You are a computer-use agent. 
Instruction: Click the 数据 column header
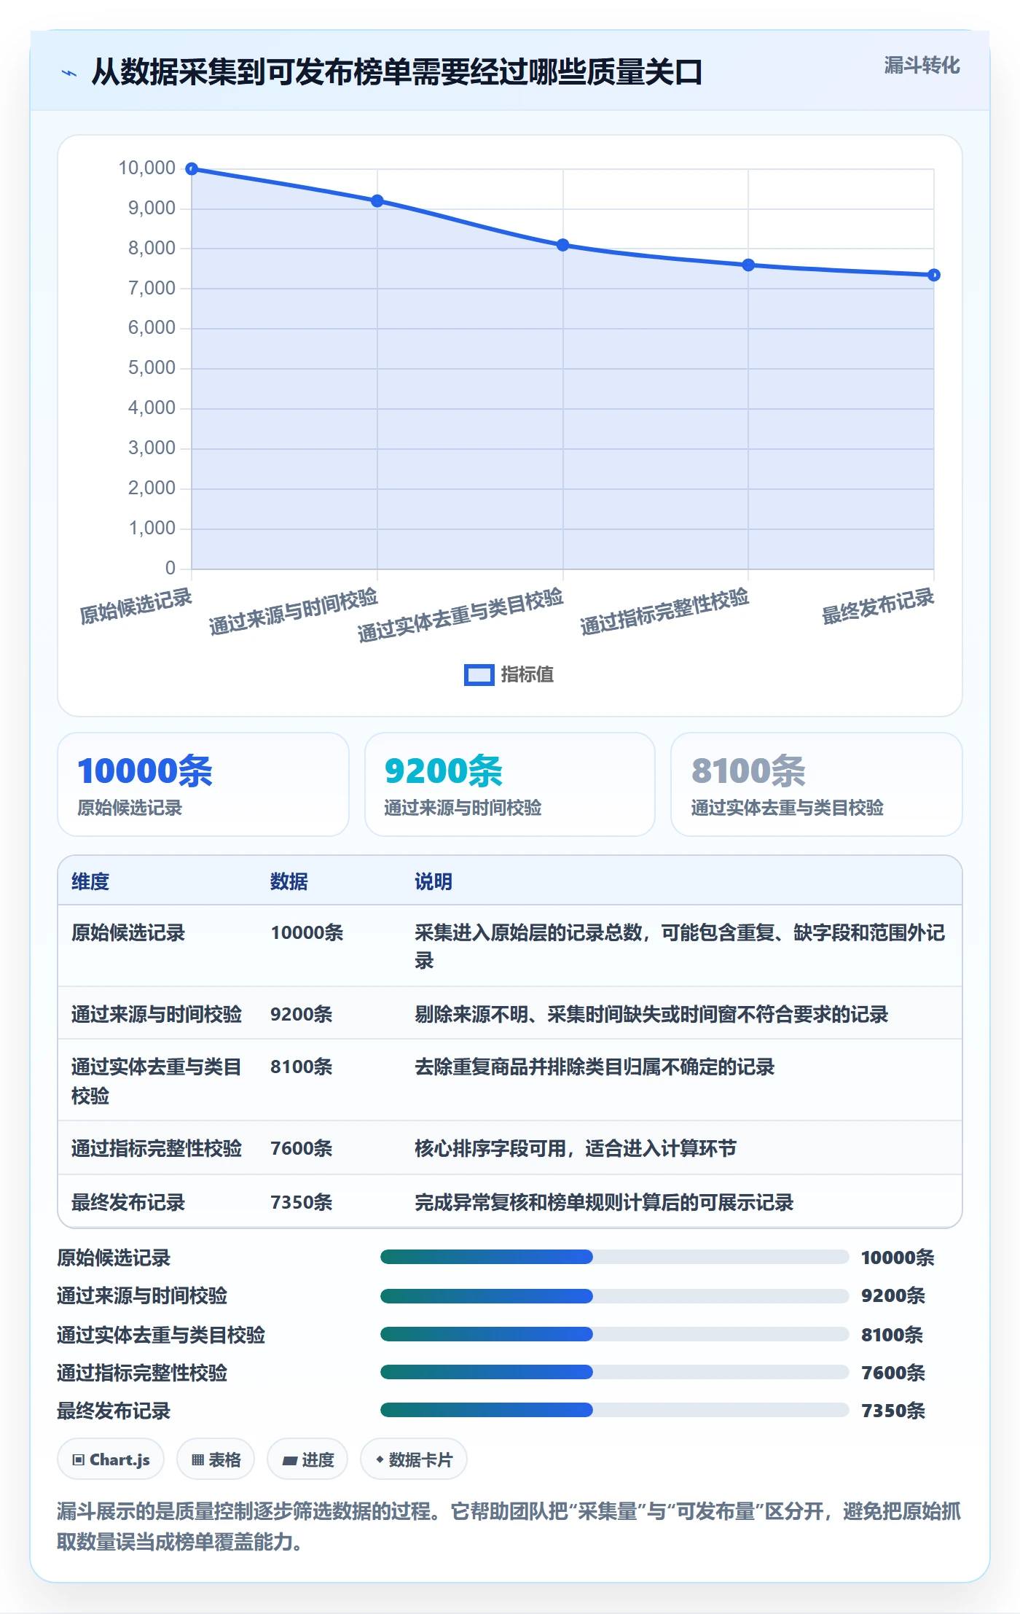pyautogui.click(x=289, y=881)
